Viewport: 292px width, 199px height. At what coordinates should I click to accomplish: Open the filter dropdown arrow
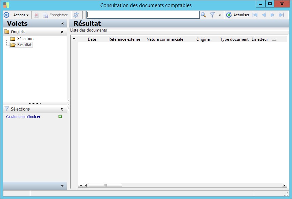coord(220,15)
